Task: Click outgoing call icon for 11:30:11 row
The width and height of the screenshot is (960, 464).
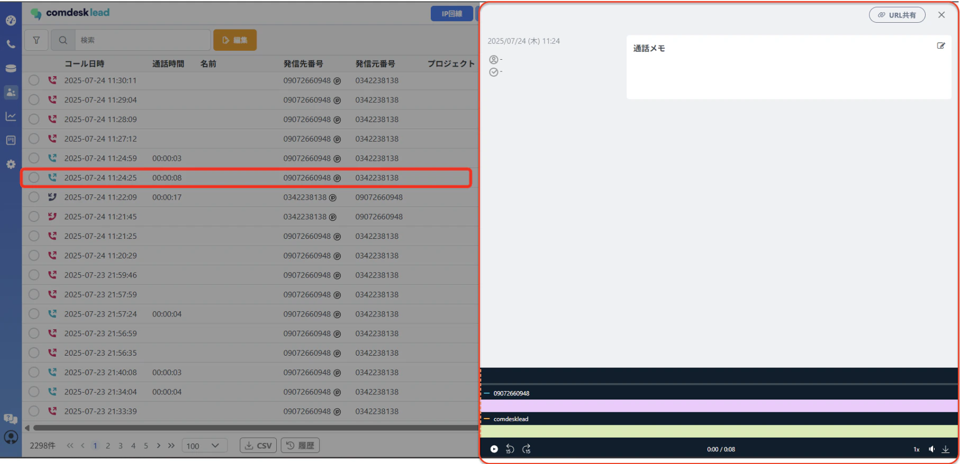Action: tap(52, 80)
